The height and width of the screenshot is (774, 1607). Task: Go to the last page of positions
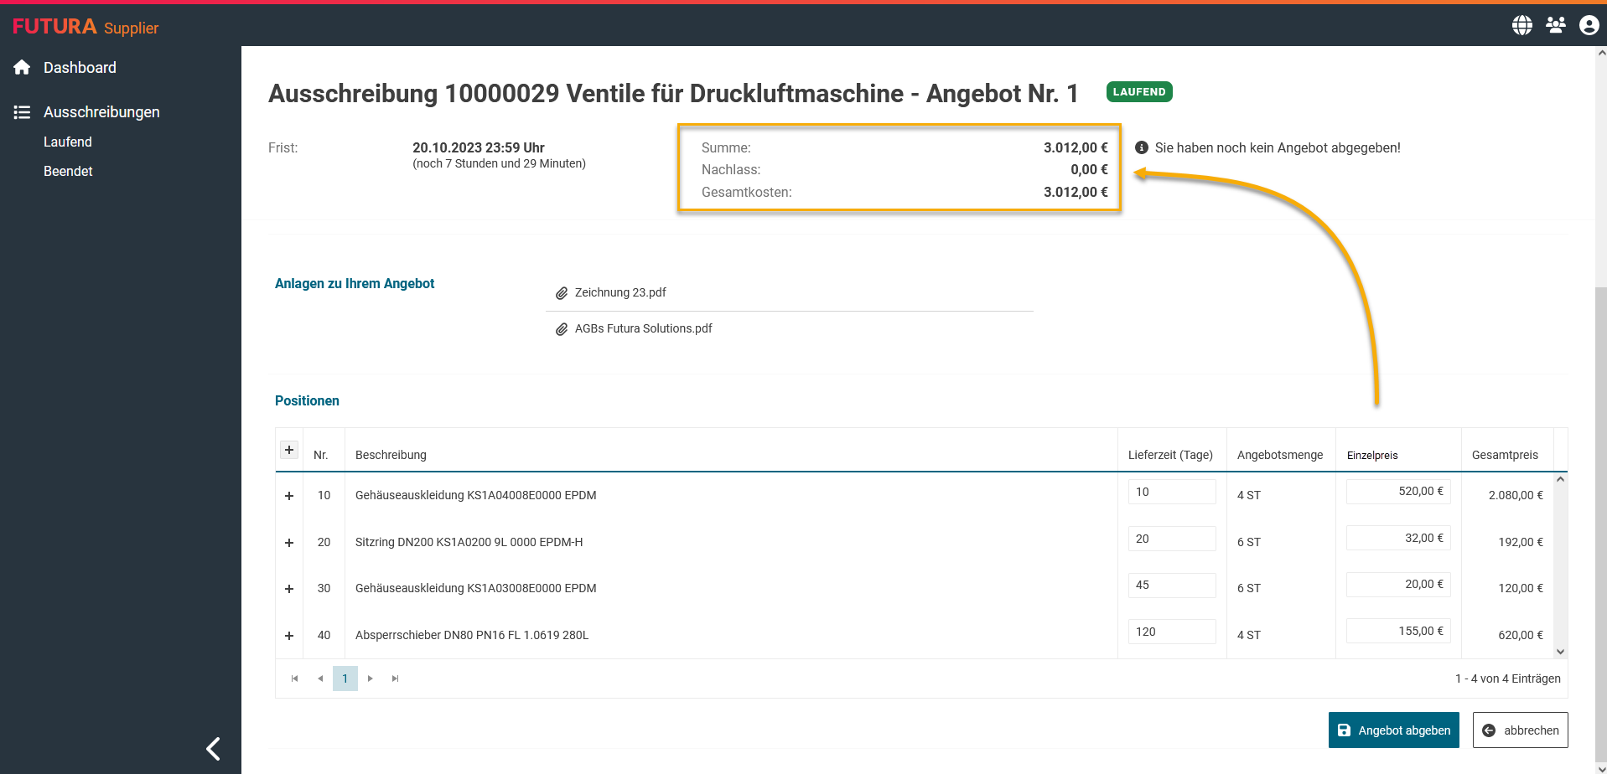395,679
